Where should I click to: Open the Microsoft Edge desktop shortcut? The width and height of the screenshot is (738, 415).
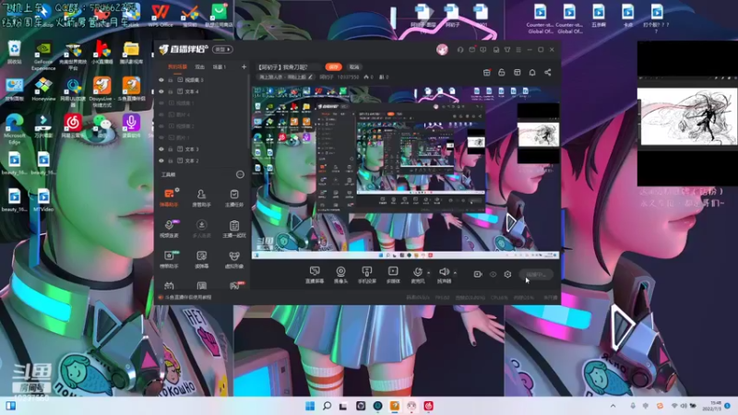coord(14,129)
